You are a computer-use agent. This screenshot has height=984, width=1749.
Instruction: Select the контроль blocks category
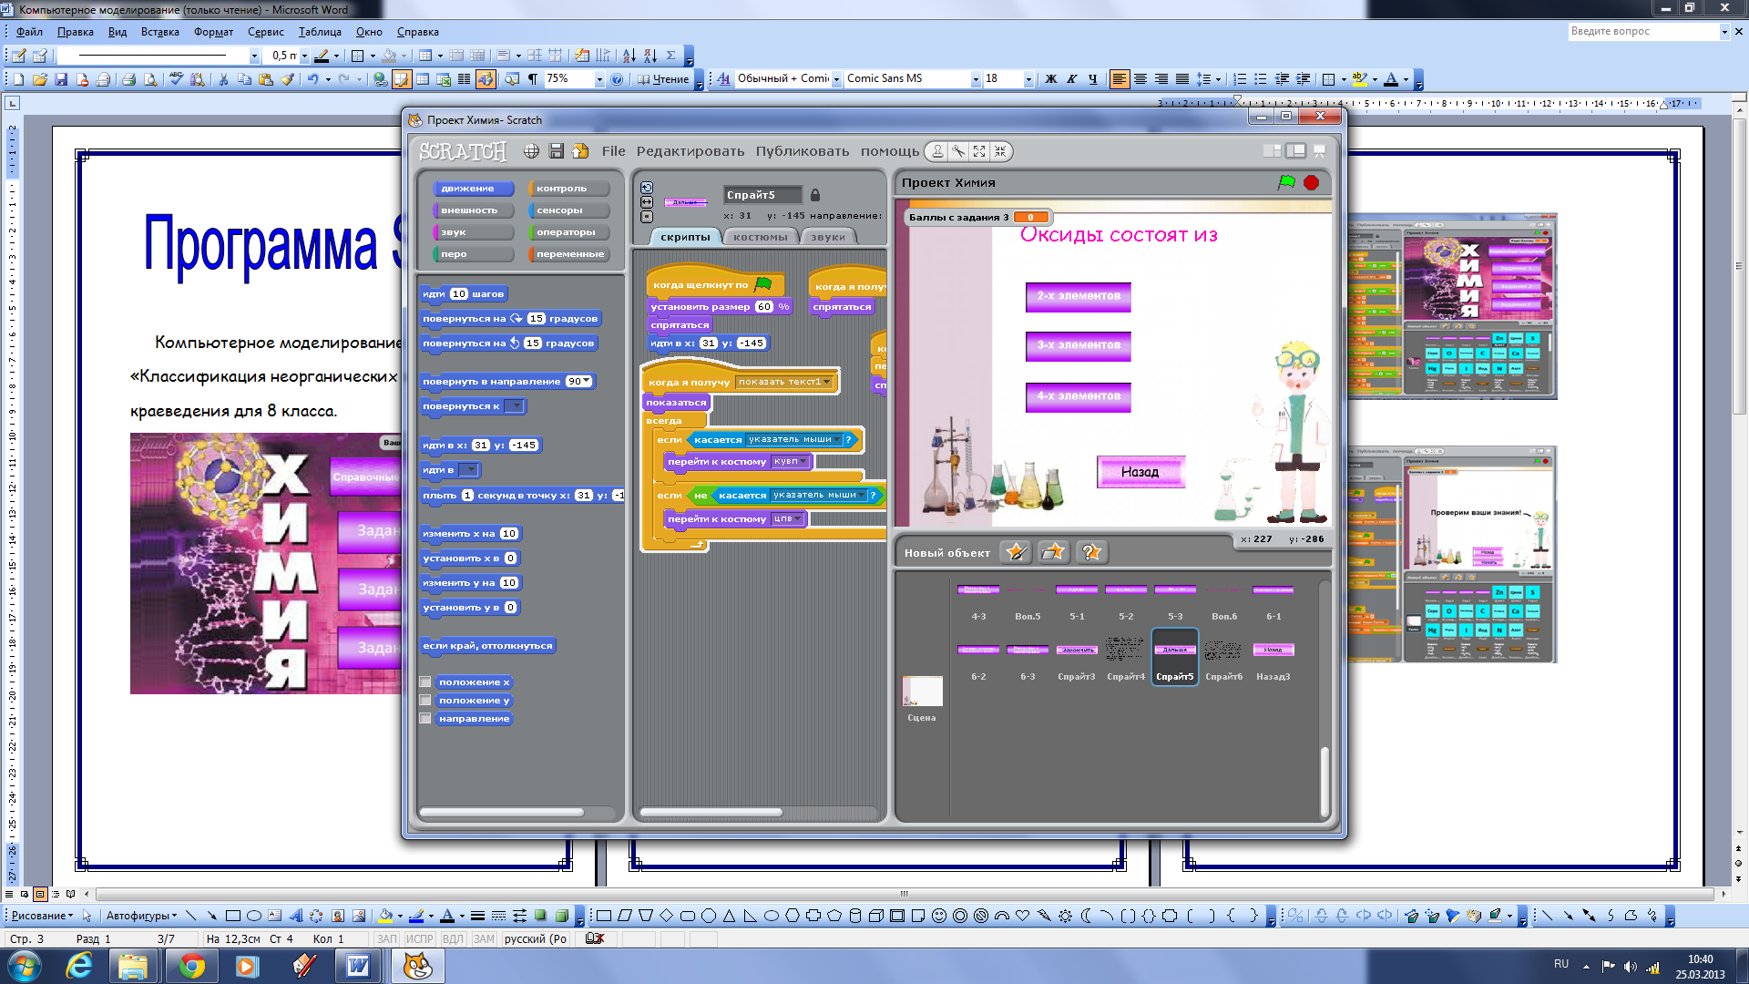[568, 189]
